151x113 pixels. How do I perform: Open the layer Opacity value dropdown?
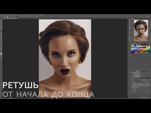click(150, 81)
